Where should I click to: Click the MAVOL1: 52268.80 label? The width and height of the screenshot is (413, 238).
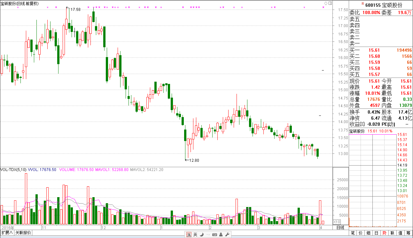[112, 170]
